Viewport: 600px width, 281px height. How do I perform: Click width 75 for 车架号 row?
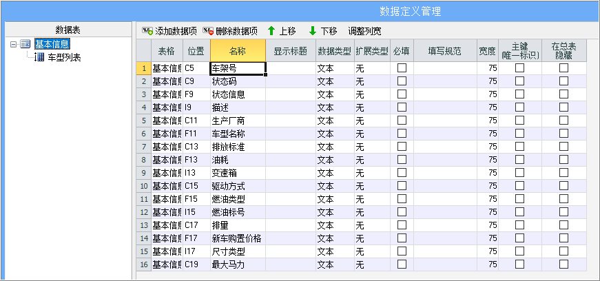tap(488, 68)
